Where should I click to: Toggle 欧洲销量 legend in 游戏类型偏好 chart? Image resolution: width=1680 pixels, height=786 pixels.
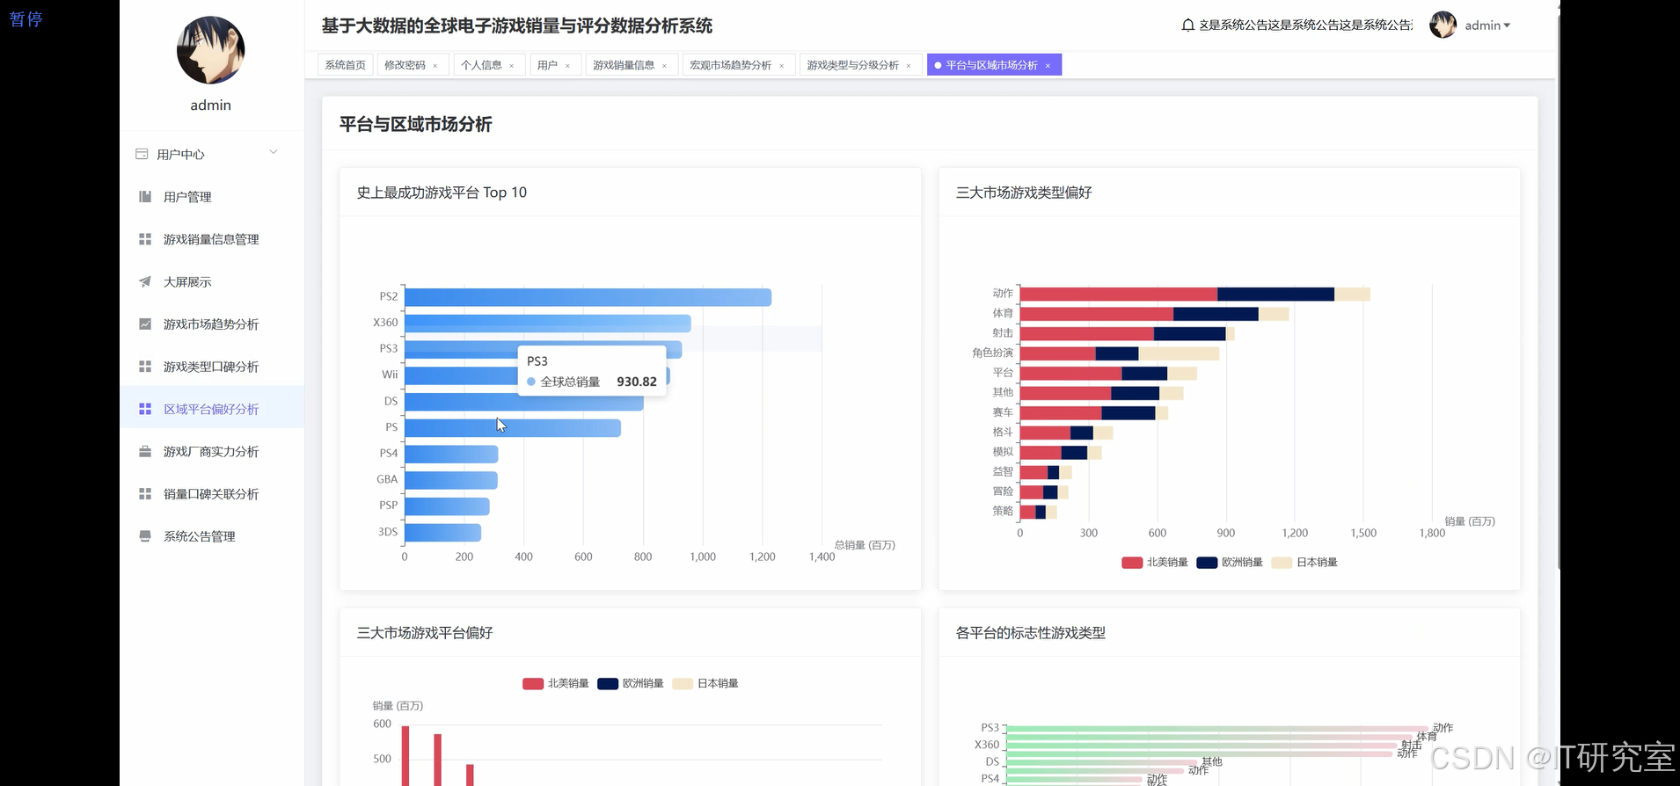(1229, 563)
